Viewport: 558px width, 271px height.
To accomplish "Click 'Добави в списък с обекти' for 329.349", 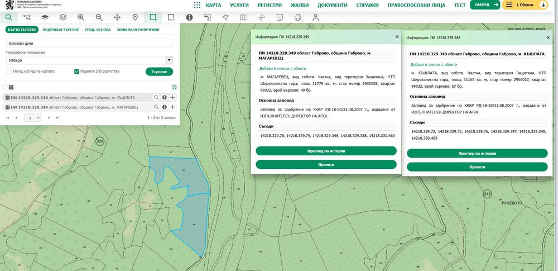I will (282, 69).
